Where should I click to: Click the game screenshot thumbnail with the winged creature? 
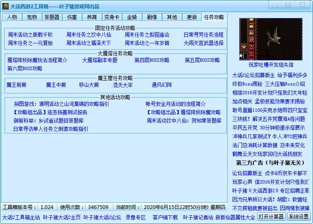point(271,39)
